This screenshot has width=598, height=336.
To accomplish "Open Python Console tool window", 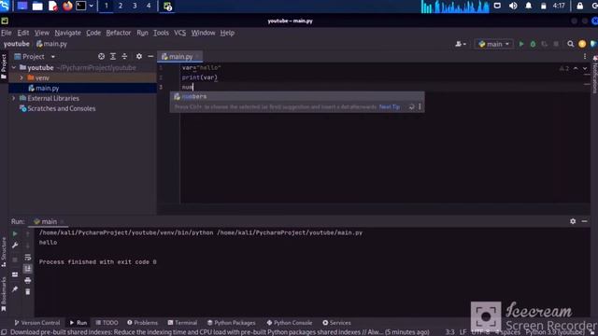I will [289, 323].
